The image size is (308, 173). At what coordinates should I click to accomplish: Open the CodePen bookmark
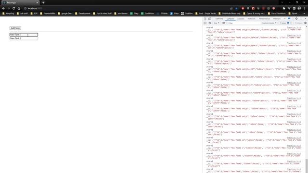click(187, 13)
